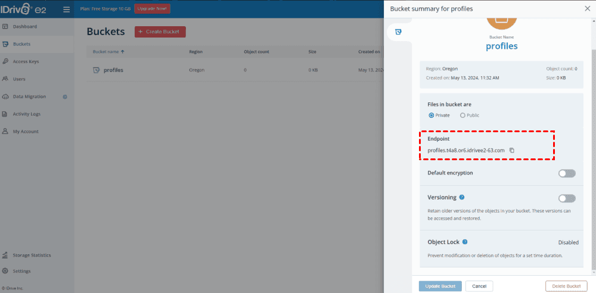
Task: Click the orange bucket avatar image
Action: [x=502, y=23]
